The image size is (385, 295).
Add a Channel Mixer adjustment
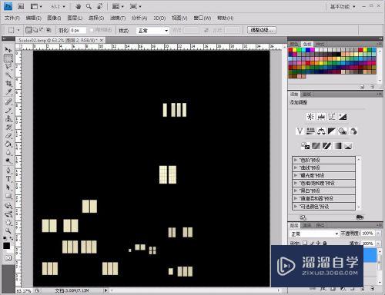click(353, 131)
